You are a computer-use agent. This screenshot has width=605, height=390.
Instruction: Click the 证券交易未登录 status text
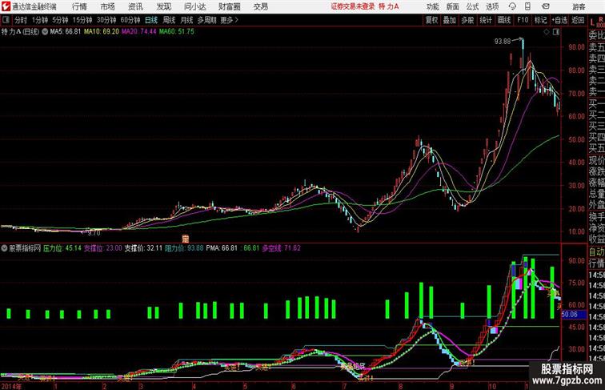coord(353,6)
